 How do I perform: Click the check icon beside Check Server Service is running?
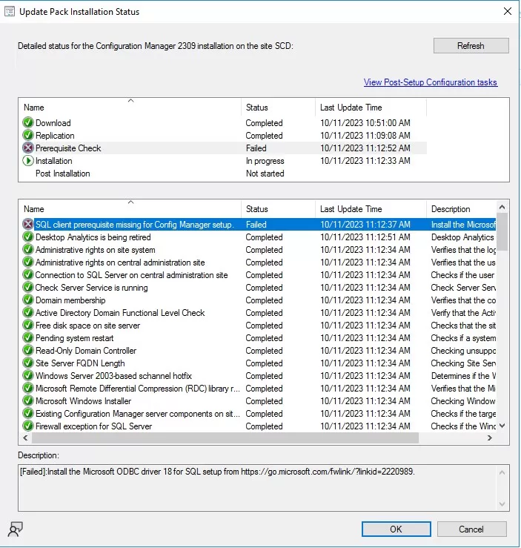pyautogui.click(x=28, y=287)
